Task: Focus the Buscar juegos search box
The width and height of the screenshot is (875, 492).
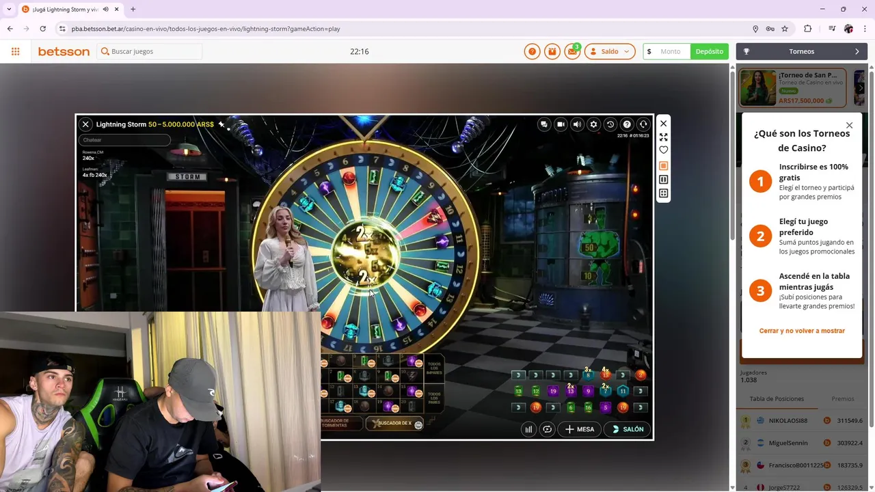Action: coord(150,51)
